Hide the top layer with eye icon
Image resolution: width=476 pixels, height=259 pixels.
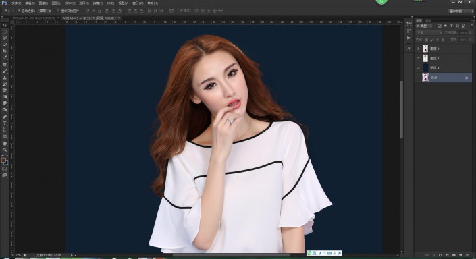(x=418, y=49)
